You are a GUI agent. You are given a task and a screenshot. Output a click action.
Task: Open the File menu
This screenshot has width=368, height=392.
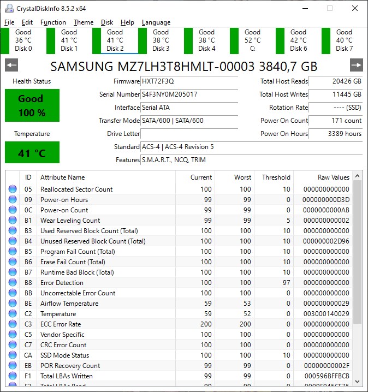pos(9,22)
